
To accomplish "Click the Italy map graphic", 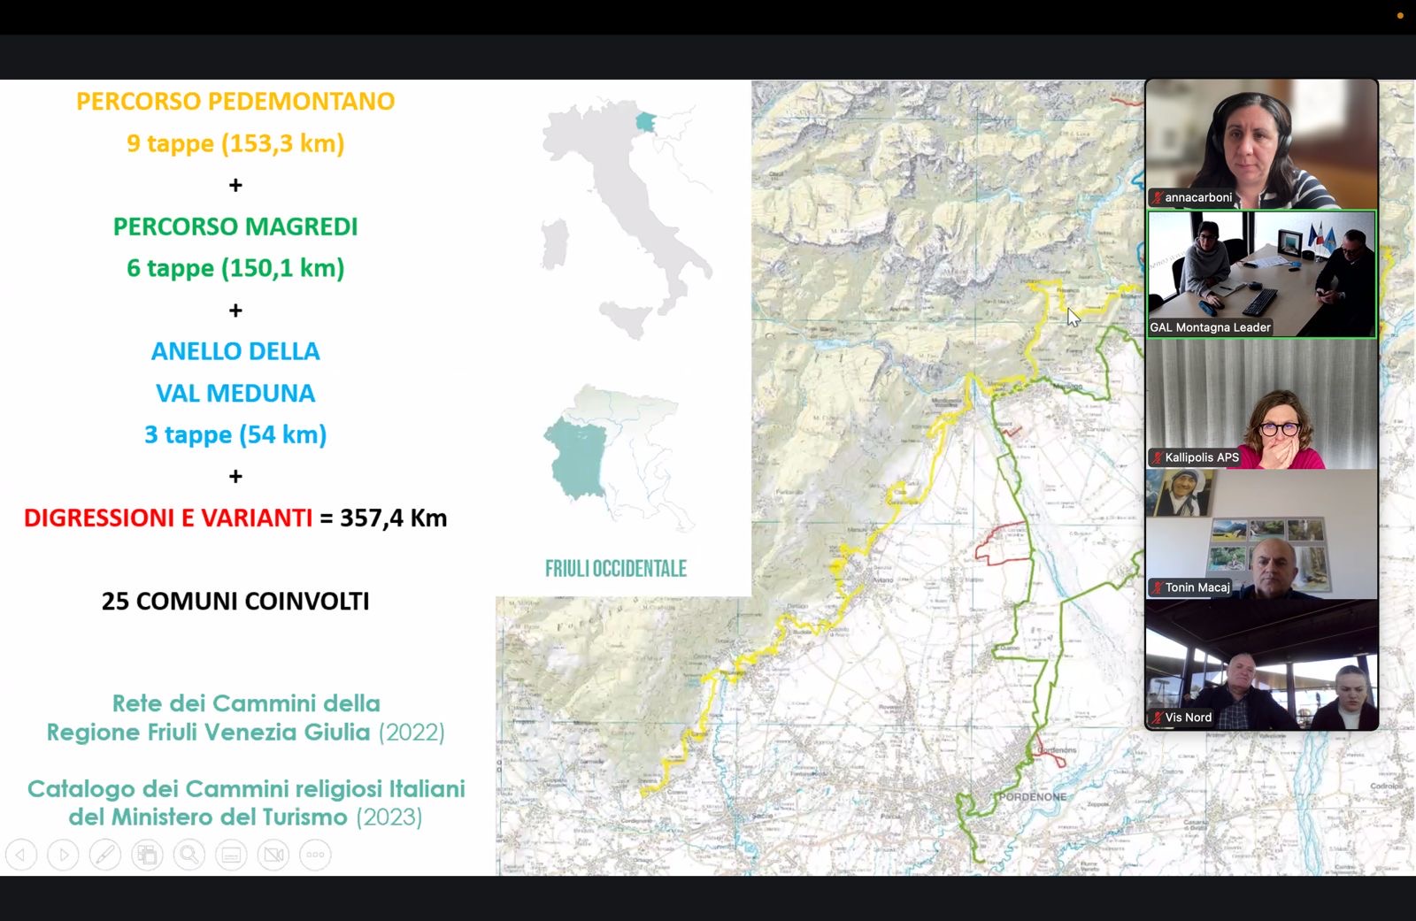I will (x=627, y=219).
